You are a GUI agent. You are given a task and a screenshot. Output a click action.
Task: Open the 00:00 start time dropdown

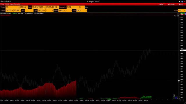pyautogui.click(x=9, y=11)
